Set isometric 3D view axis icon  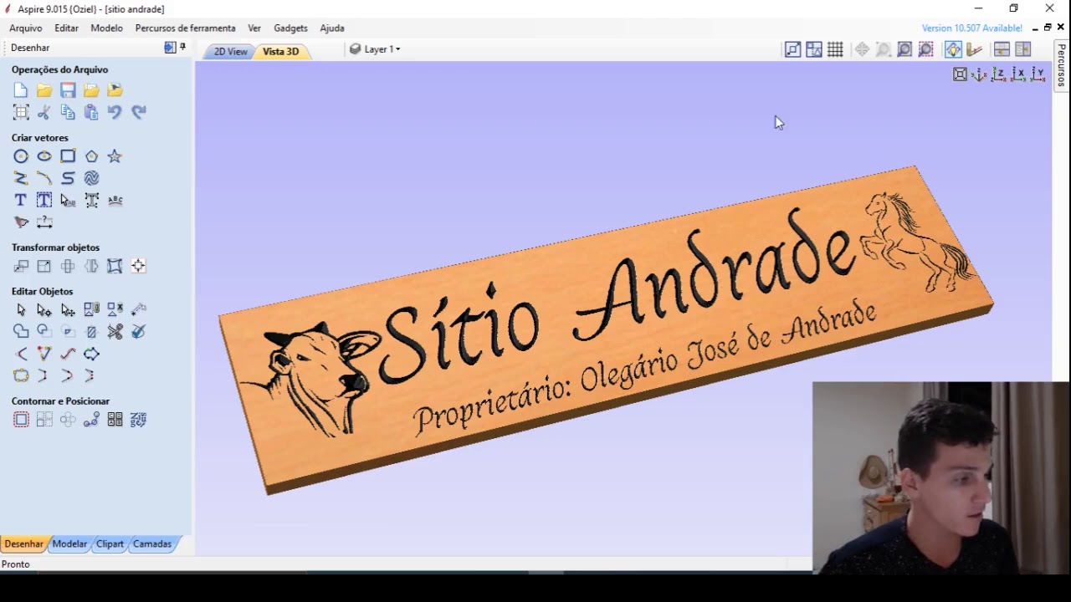[979, 74]
